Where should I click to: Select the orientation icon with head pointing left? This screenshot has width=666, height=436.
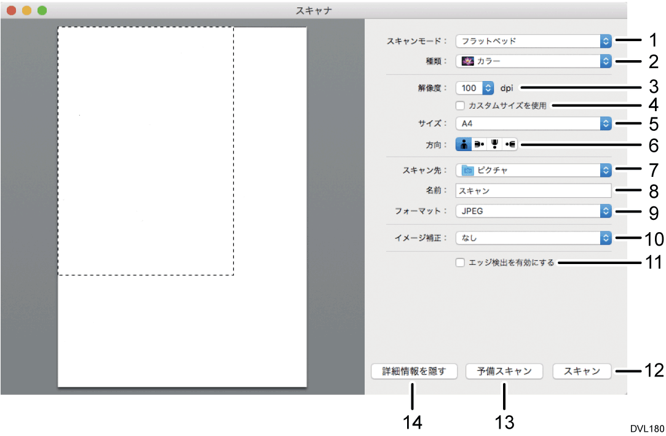click(x=510, y=144)
